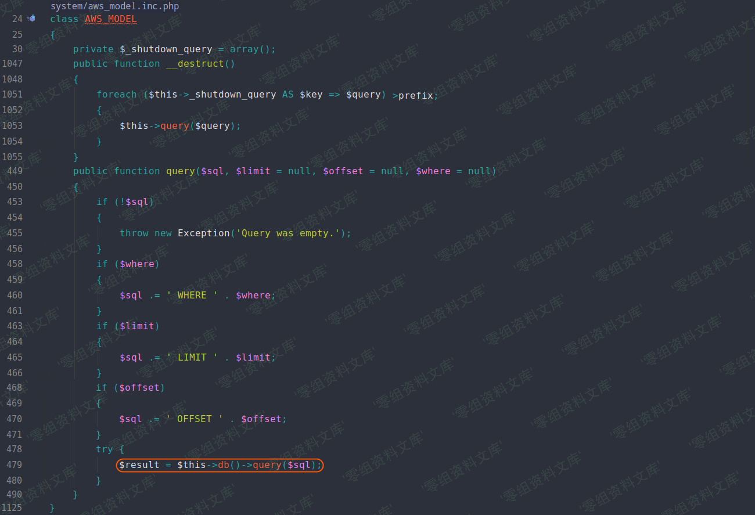Click the circled $result db query statement
Screen dimensions: 755x515
click(x=220, y=465)
